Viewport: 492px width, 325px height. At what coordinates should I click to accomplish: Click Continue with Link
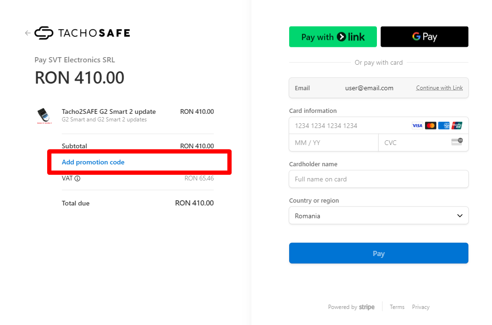(x=439, y=88)
